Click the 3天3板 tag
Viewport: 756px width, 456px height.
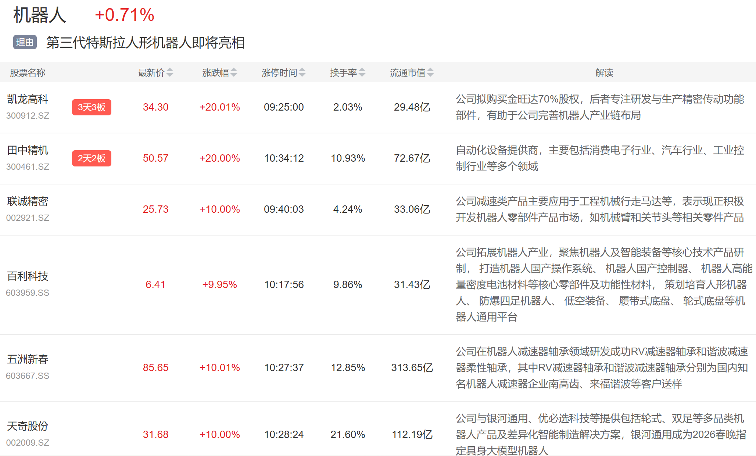92,107
